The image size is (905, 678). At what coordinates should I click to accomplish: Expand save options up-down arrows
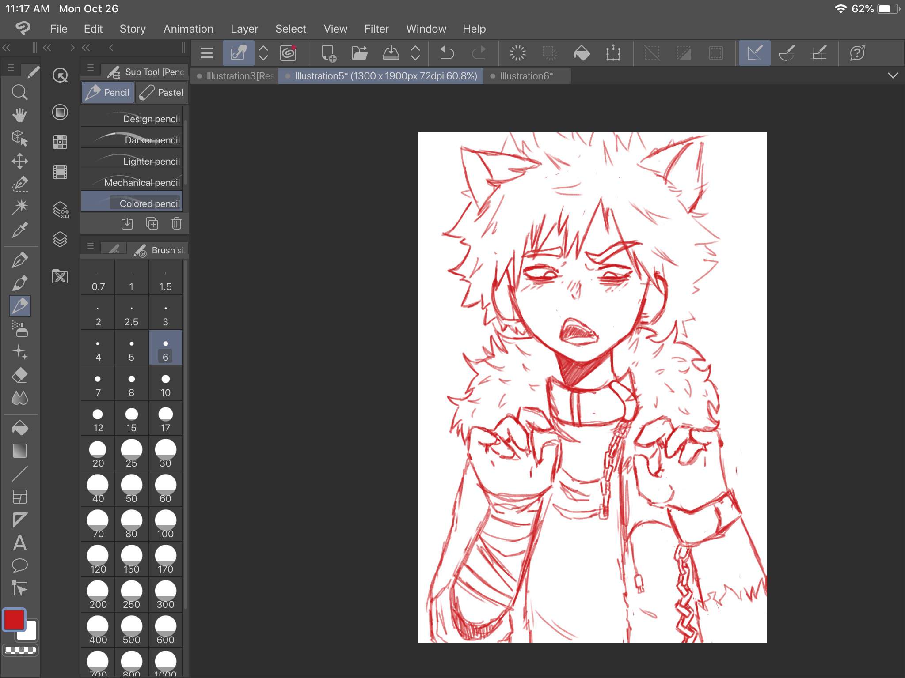click(x=415, y=53)
